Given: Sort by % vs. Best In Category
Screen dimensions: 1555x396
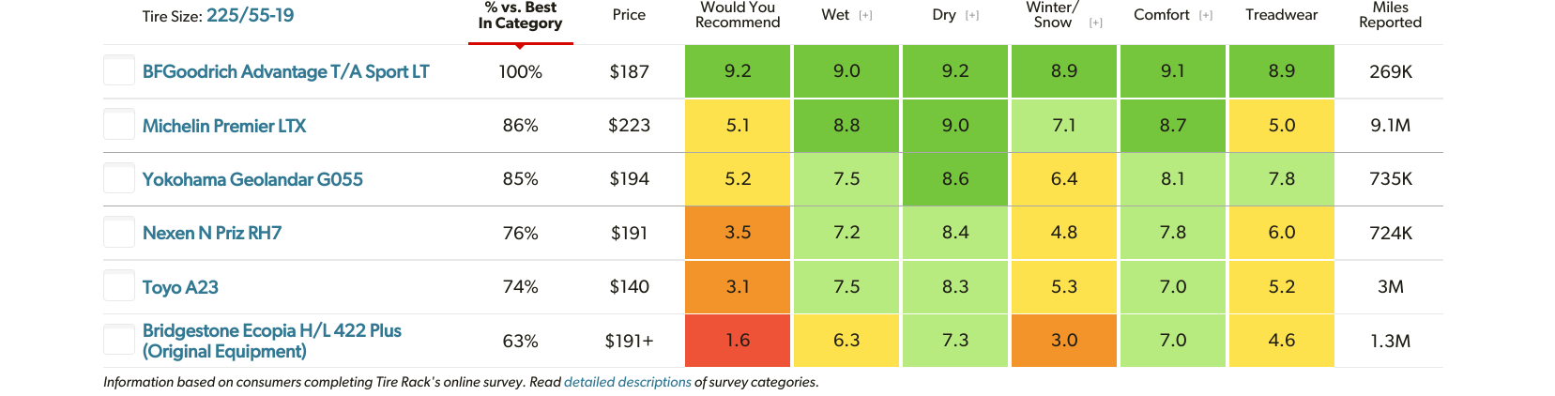Looking at the screenshot, I should (x=520, y=16).
